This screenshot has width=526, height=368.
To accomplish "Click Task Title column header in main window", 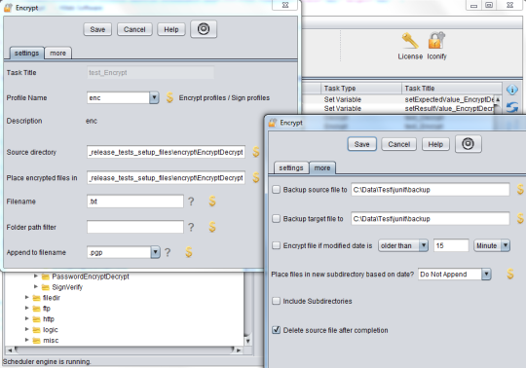I will (452, 89).
